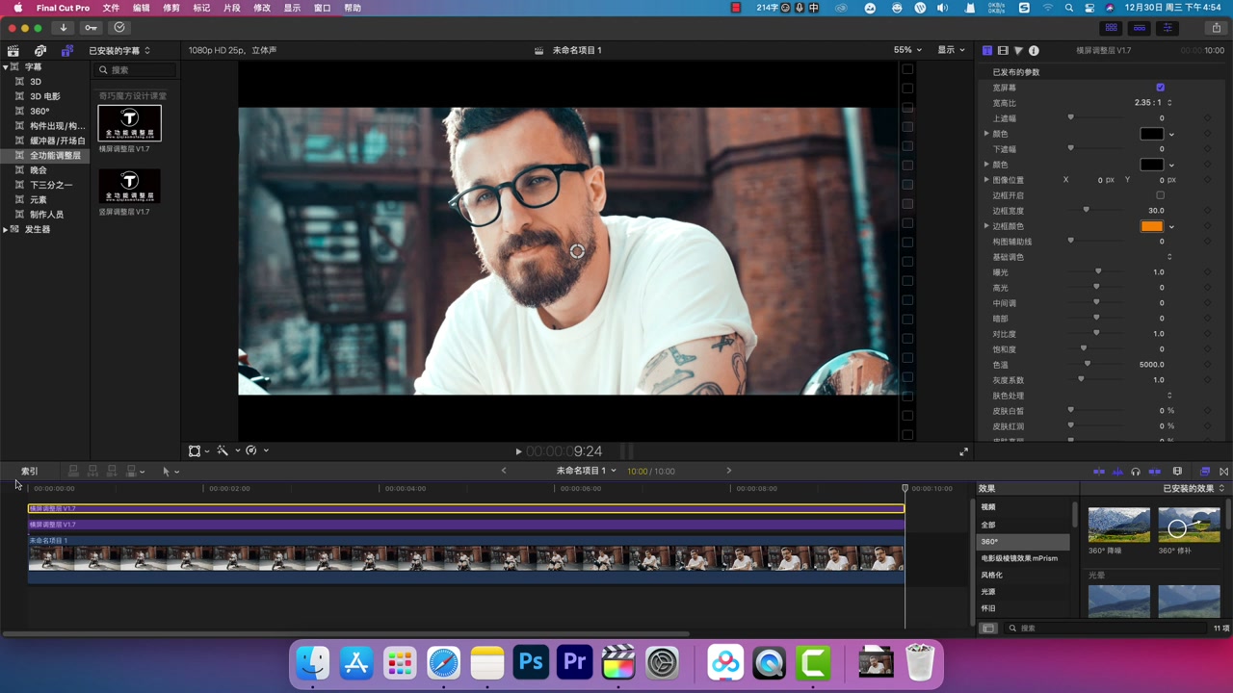Toggle viewer full screen mode
This screenshot has width=1233, height=693.
[963, 451]
